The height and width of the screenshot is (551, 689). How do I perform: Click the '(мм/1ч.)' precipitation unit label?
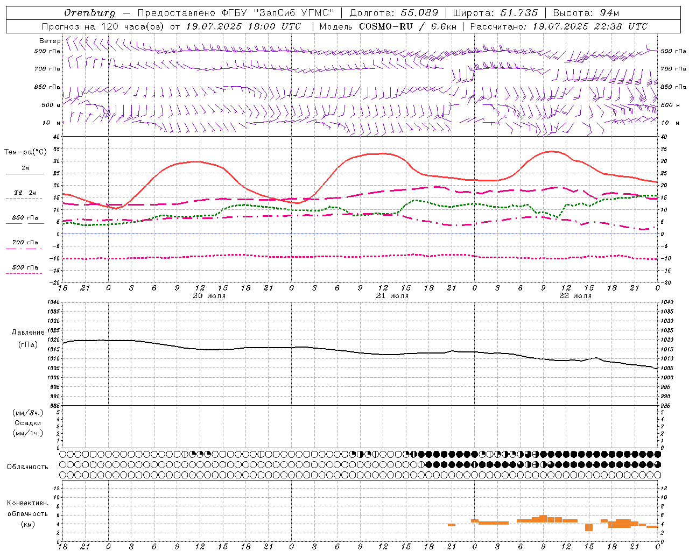pos(28,433)
